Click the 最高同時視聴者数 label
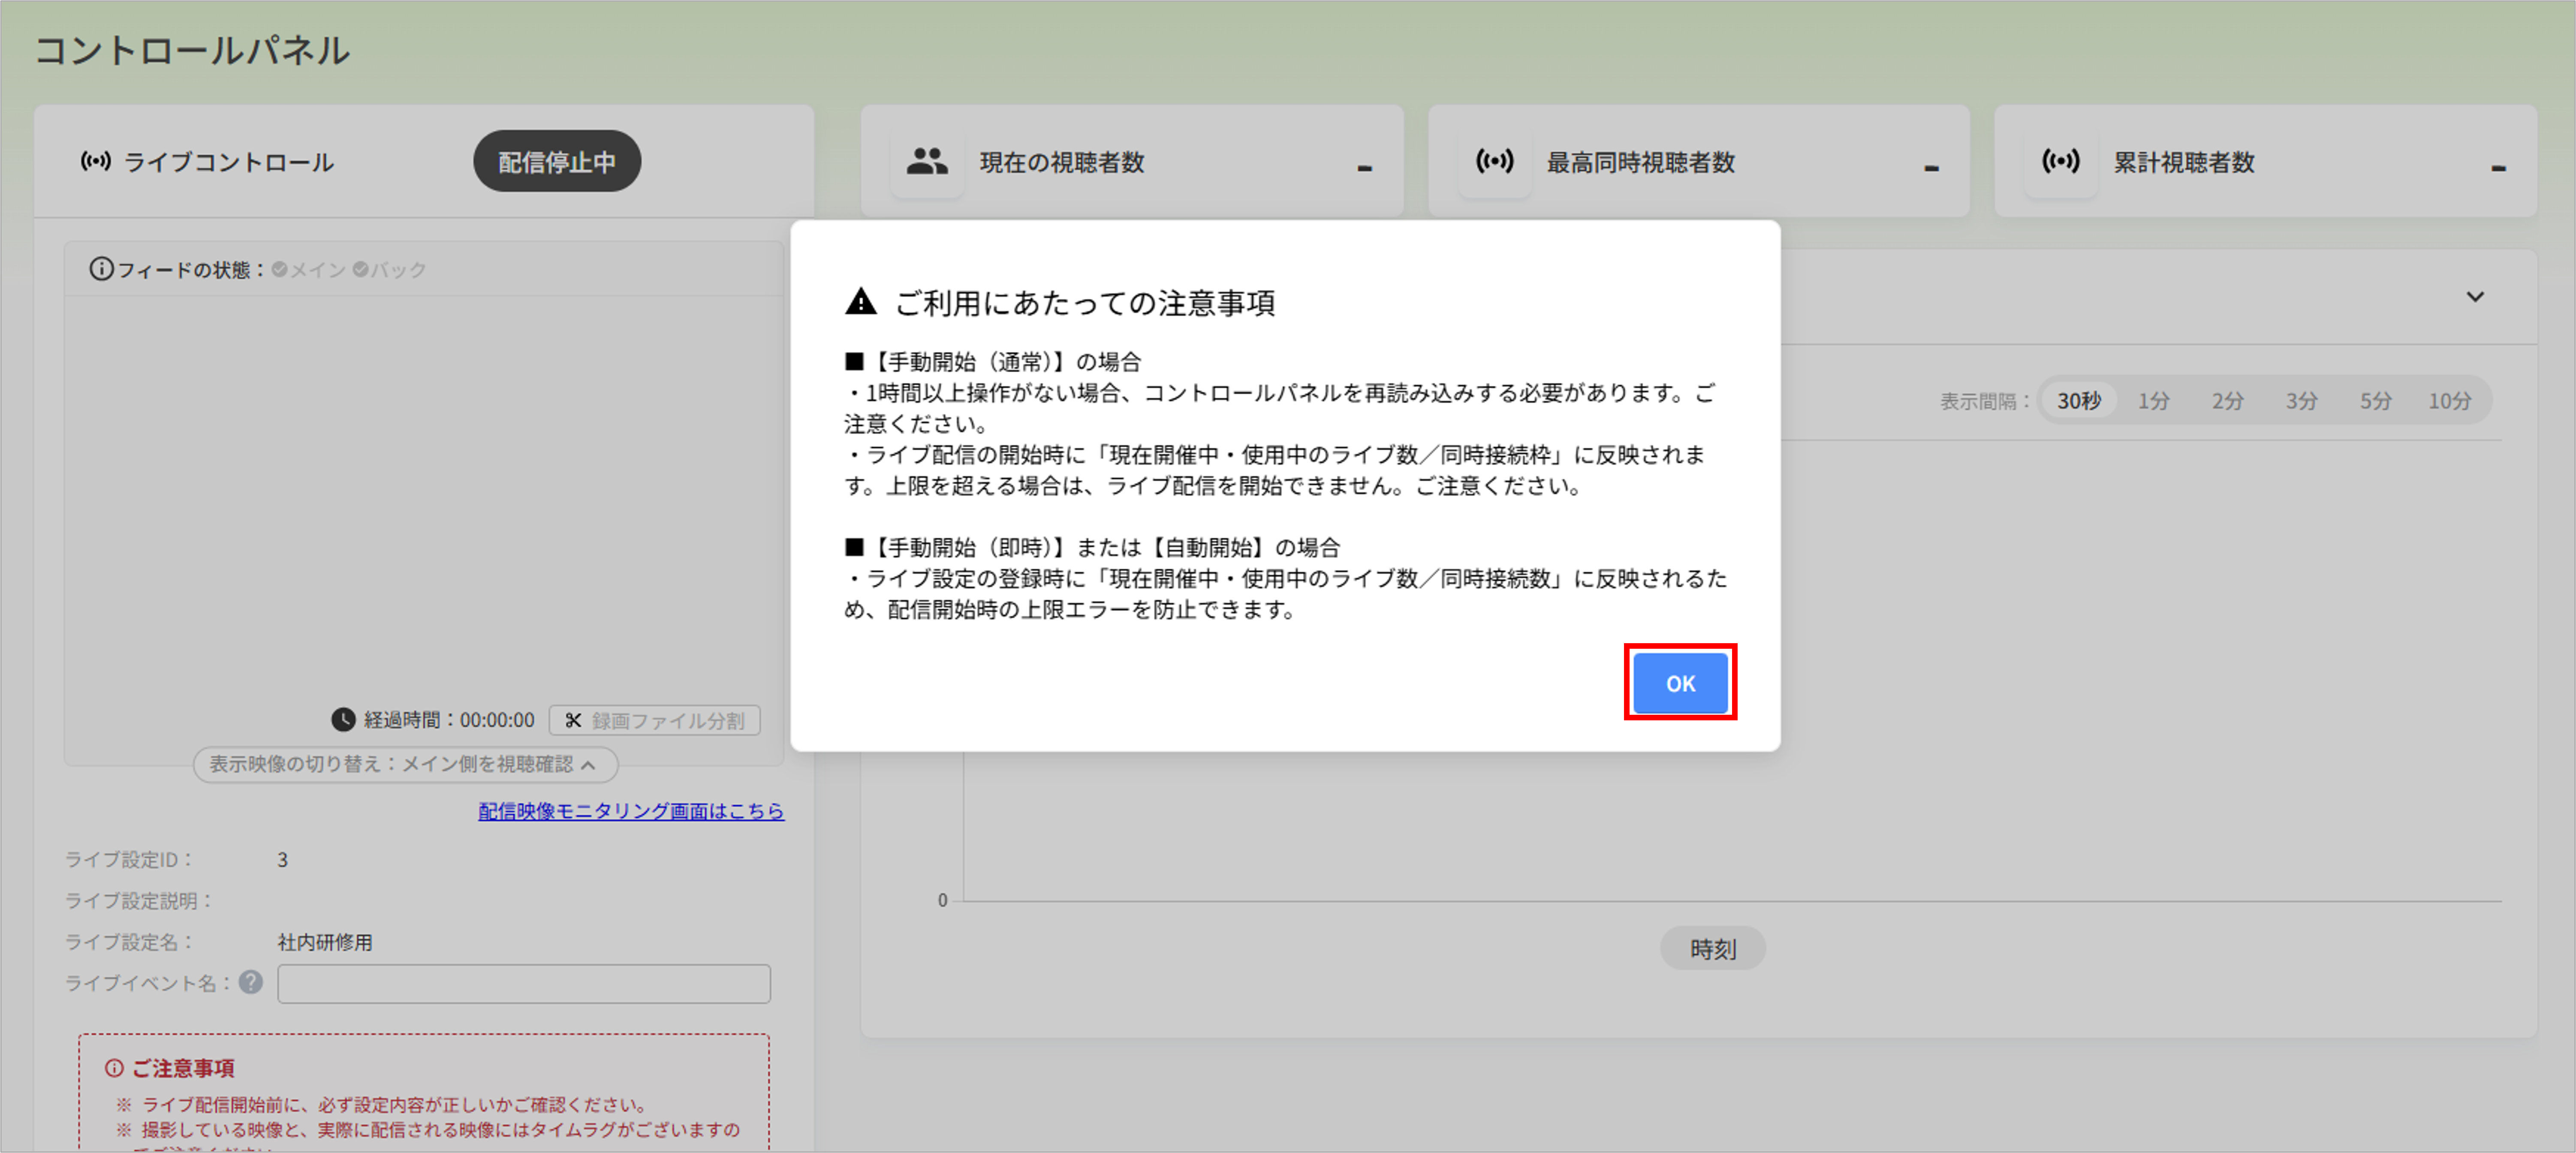 click(x=1641, y=162)
